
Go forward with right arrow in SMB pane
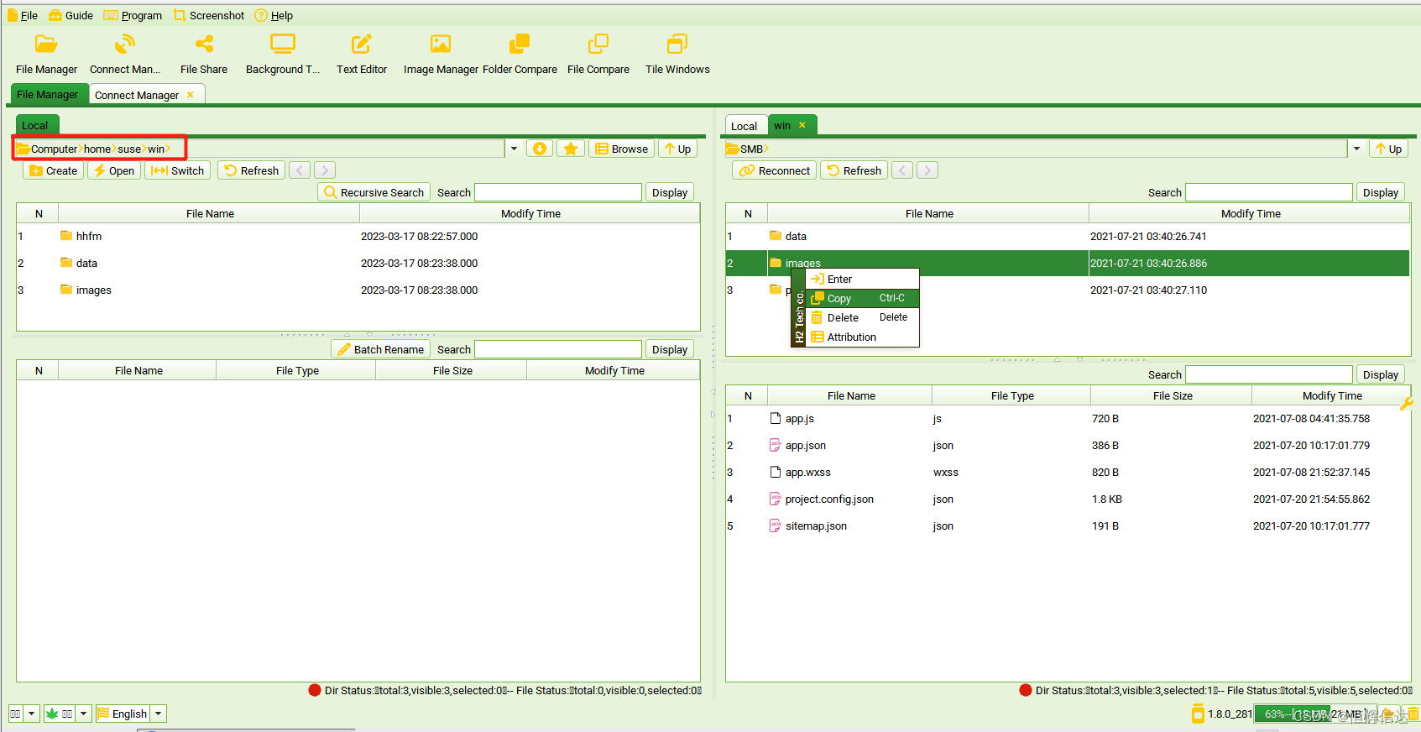(927, 170)
